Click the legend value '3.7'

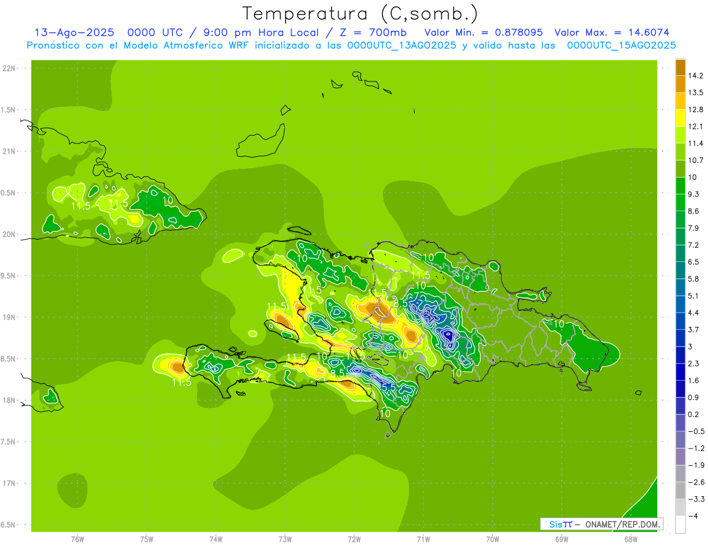694,330
